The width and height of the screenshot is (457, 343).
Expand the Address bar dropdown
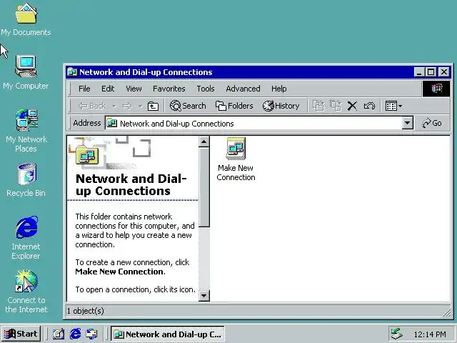tap(408, 123)
